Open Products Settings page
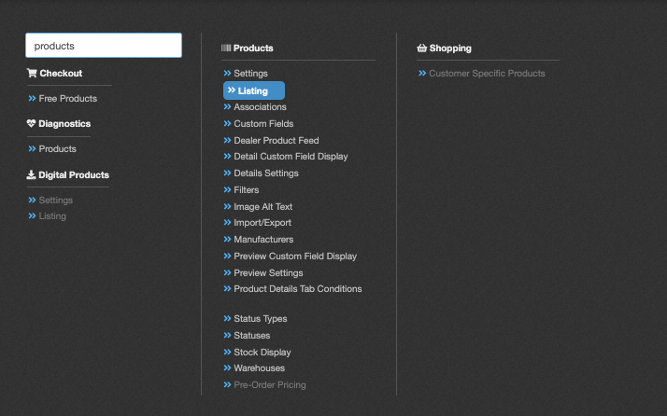 tap(250, 73)
